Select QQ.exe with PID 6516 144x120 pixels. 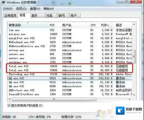[x=70, y=82]
